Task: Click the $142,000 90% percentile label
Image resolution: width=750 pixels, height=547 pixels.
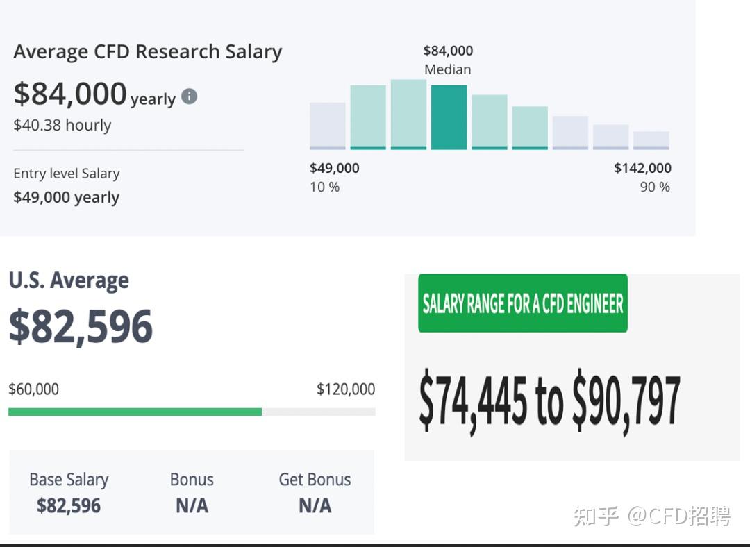Action: tap(642, 177)
